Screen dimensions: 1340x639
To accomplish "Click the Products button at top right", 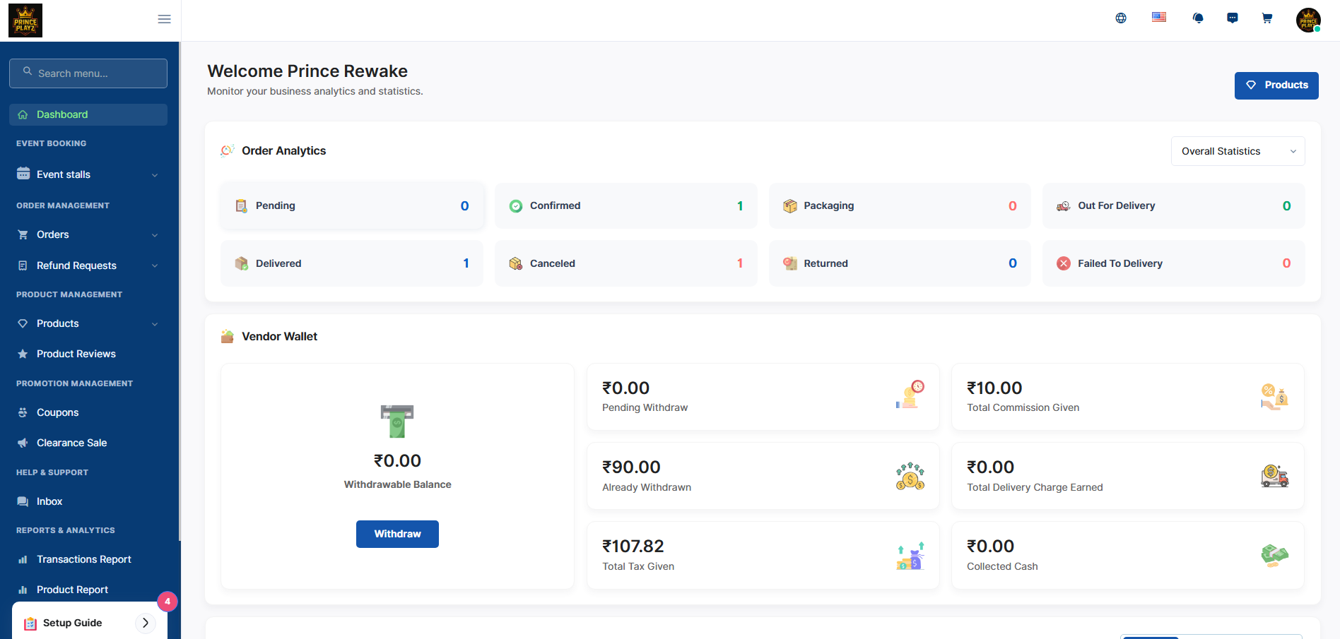I will [x=1276, y=85].
